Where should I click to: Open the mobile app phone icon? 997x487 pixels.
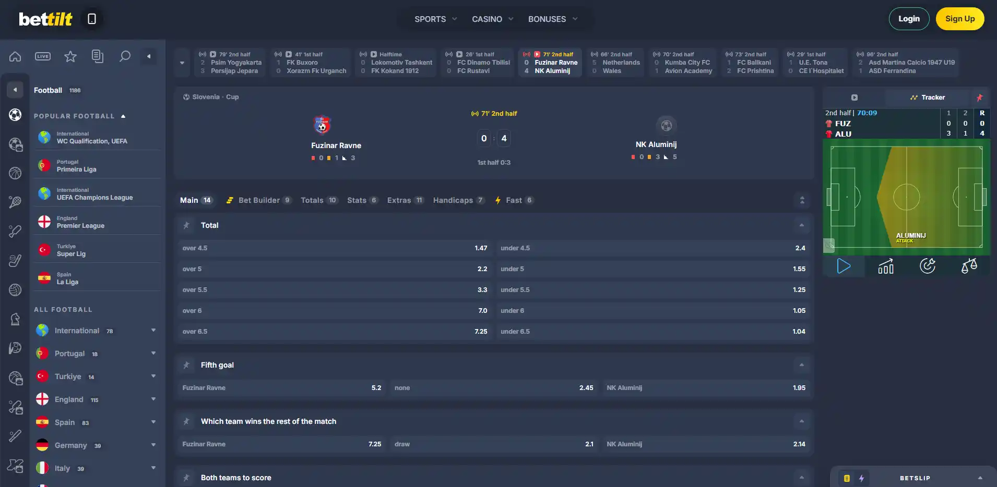[92, 19]
